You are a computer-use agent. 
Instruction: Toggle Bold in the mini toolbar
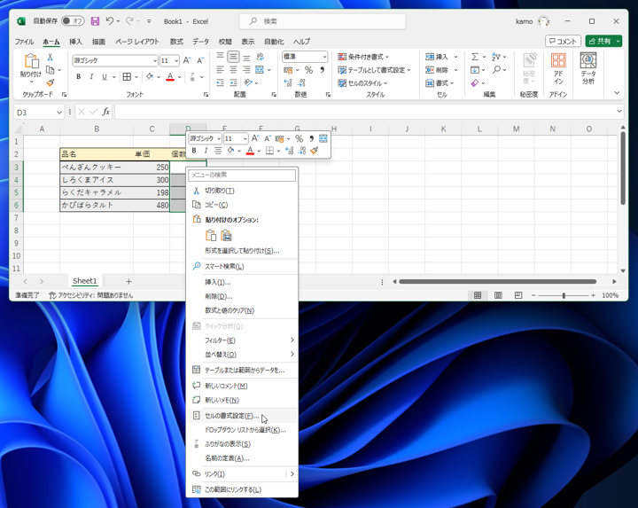point(194,151)
